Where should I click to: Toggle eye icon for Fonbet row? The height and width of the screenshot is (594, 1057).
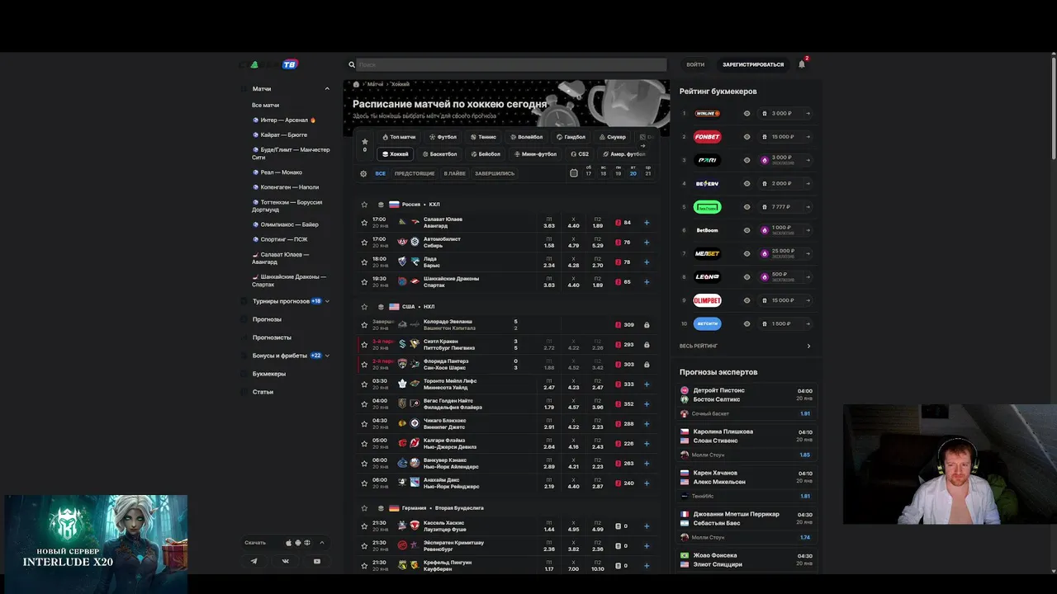tap(747, 137)
